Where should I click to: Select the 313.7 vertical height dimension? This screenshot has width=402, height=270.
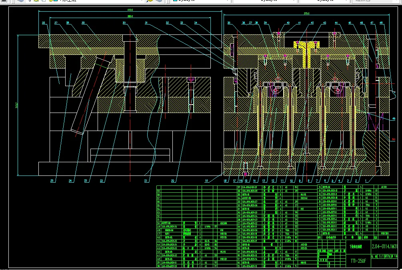pos(17,105)
